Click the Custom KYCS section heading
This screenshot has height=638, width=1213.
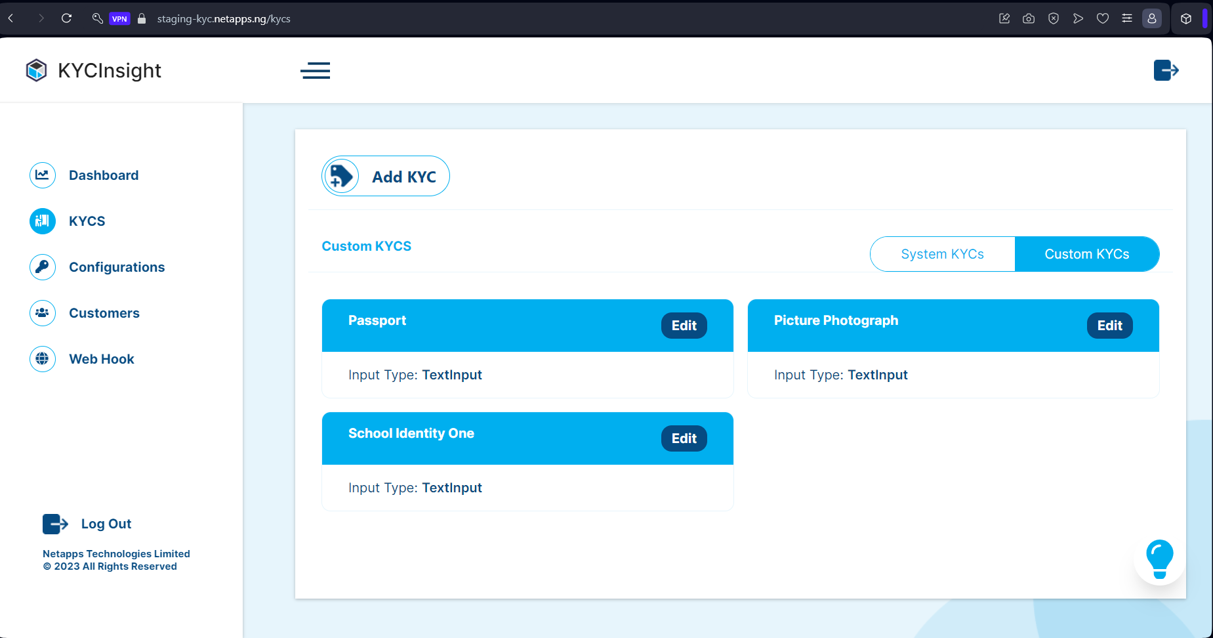click(x=367, y=246)
